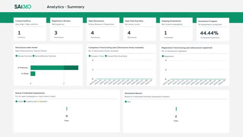
Task: Click the Completion Trend chart heading
Action: click(116, 48)
